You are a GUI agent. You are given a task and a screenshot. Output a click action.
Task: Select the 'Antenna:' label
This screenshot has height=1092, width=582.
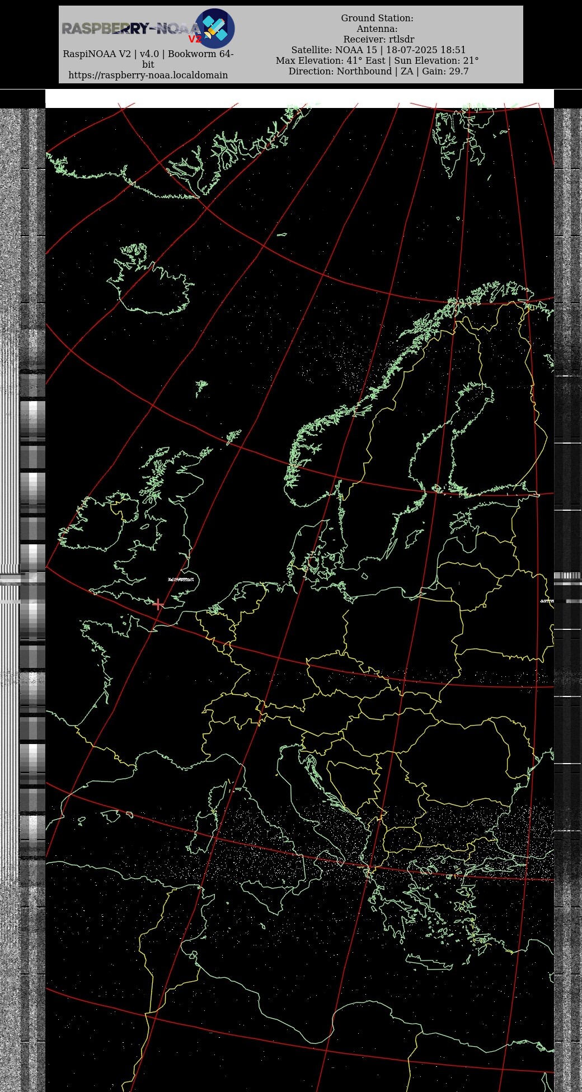(x=377, y=29)
